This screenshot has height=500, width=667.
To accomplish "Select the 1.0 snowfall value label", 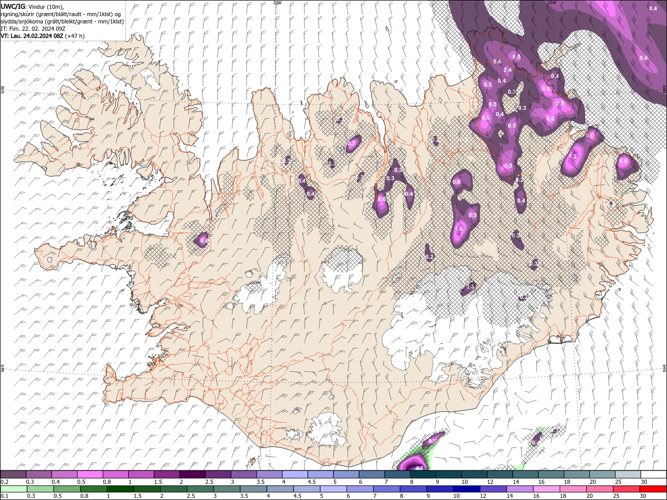I will point(459,229).
